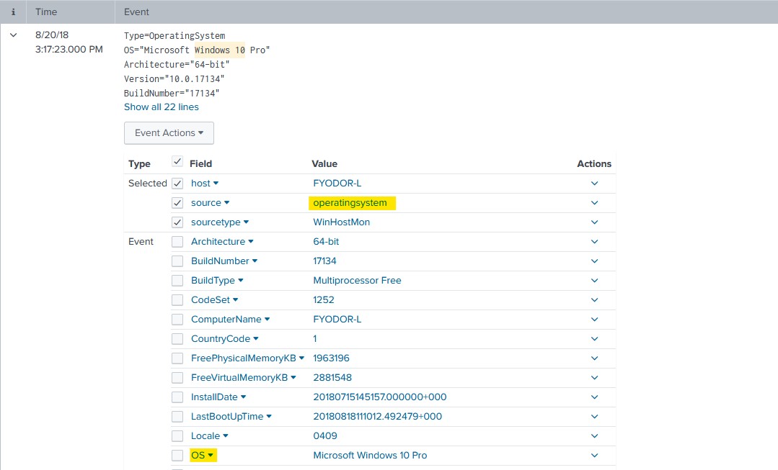Click the Time column header

click(45, 12)
